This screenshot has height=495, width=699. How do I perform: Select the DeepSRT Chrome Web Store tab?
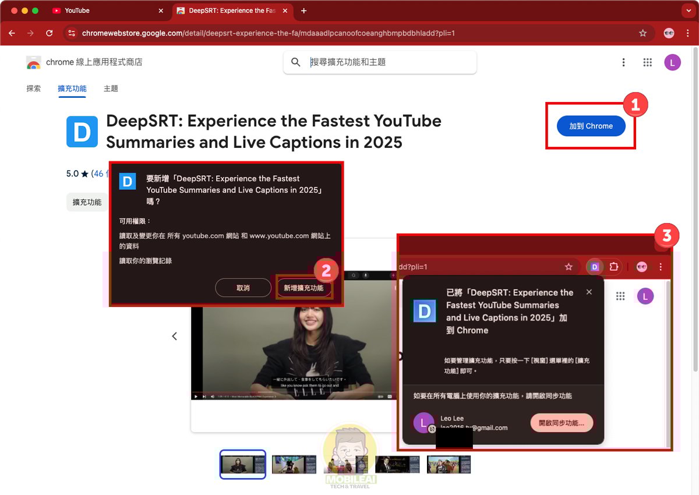click(x=233, y=10)
